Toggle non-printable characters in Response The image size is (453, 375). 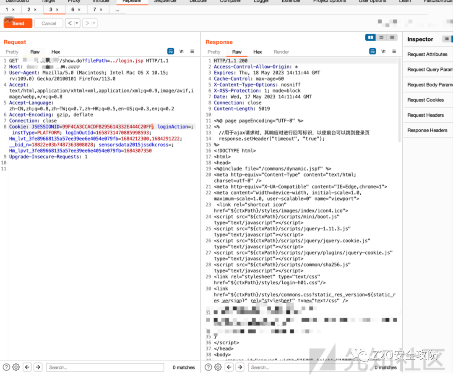[x=383, y=51]
